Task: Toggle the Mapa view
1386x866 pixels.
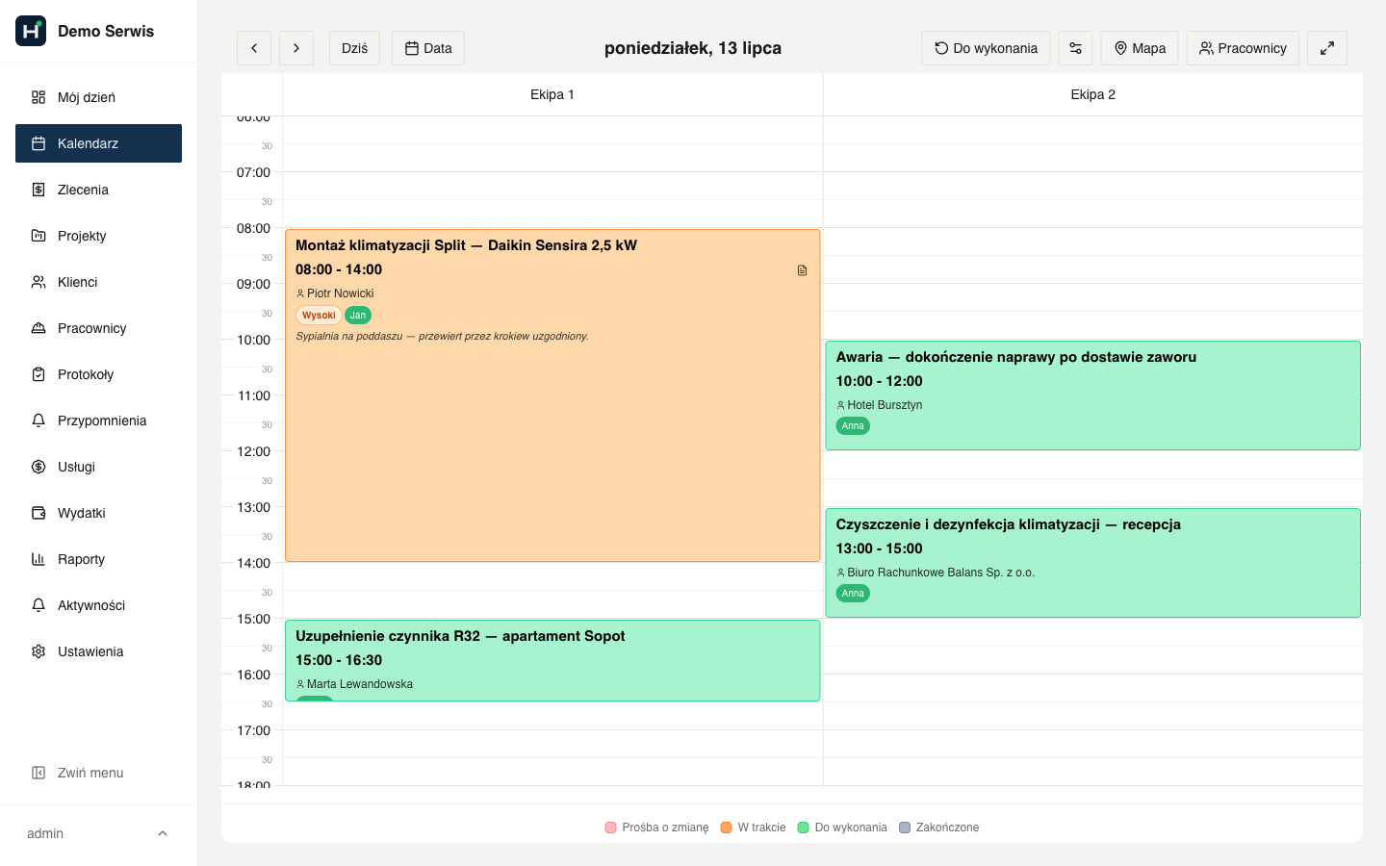Action: (x=1140, y=48)
